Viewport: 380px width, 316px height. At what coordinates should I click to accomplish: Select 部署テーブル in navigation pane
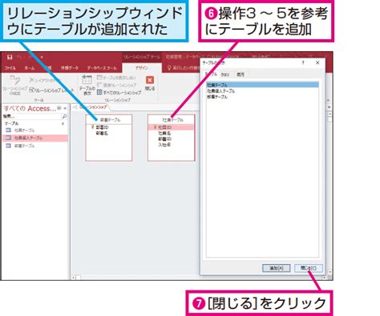point(35,146)
